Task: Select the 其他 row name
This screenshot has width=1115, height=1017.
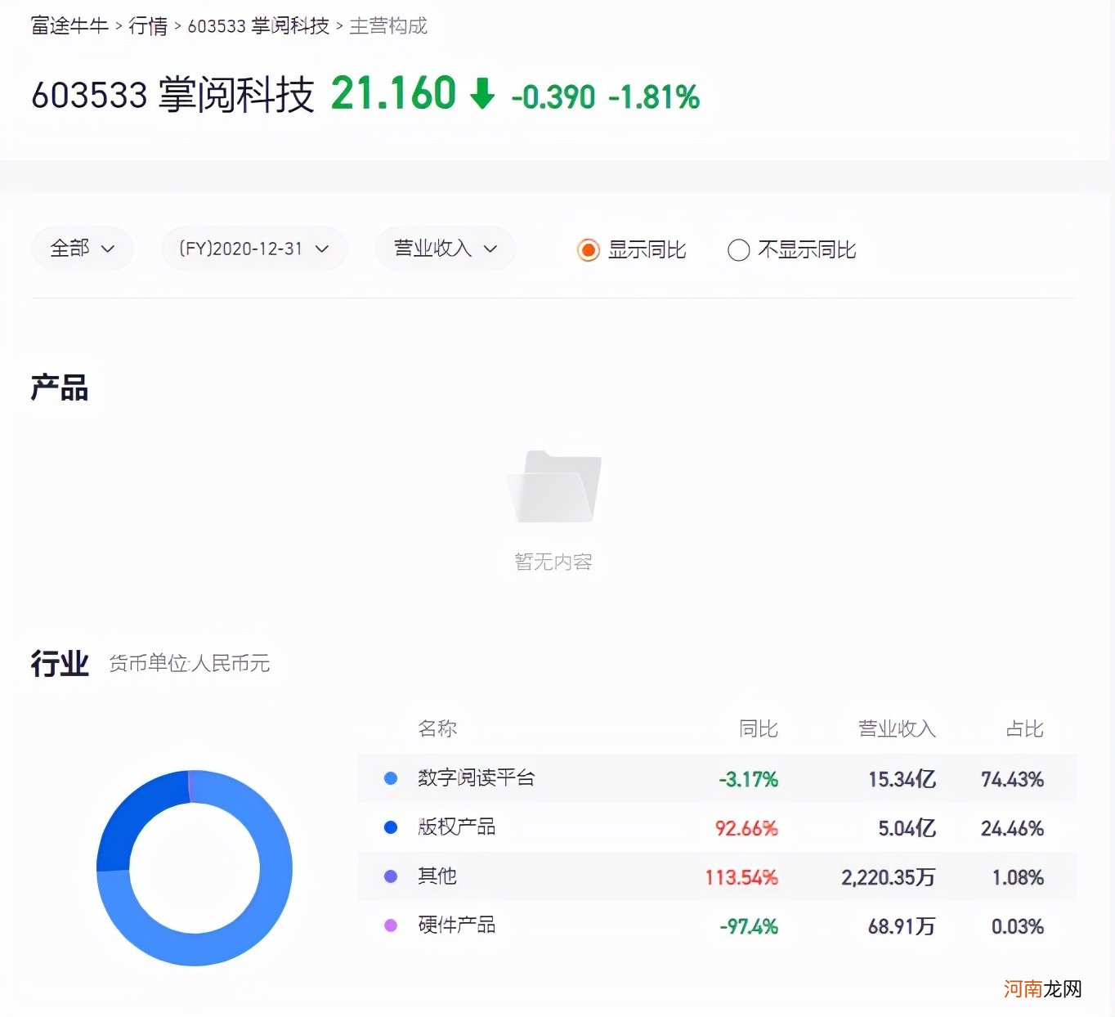Action: (437, 876)
